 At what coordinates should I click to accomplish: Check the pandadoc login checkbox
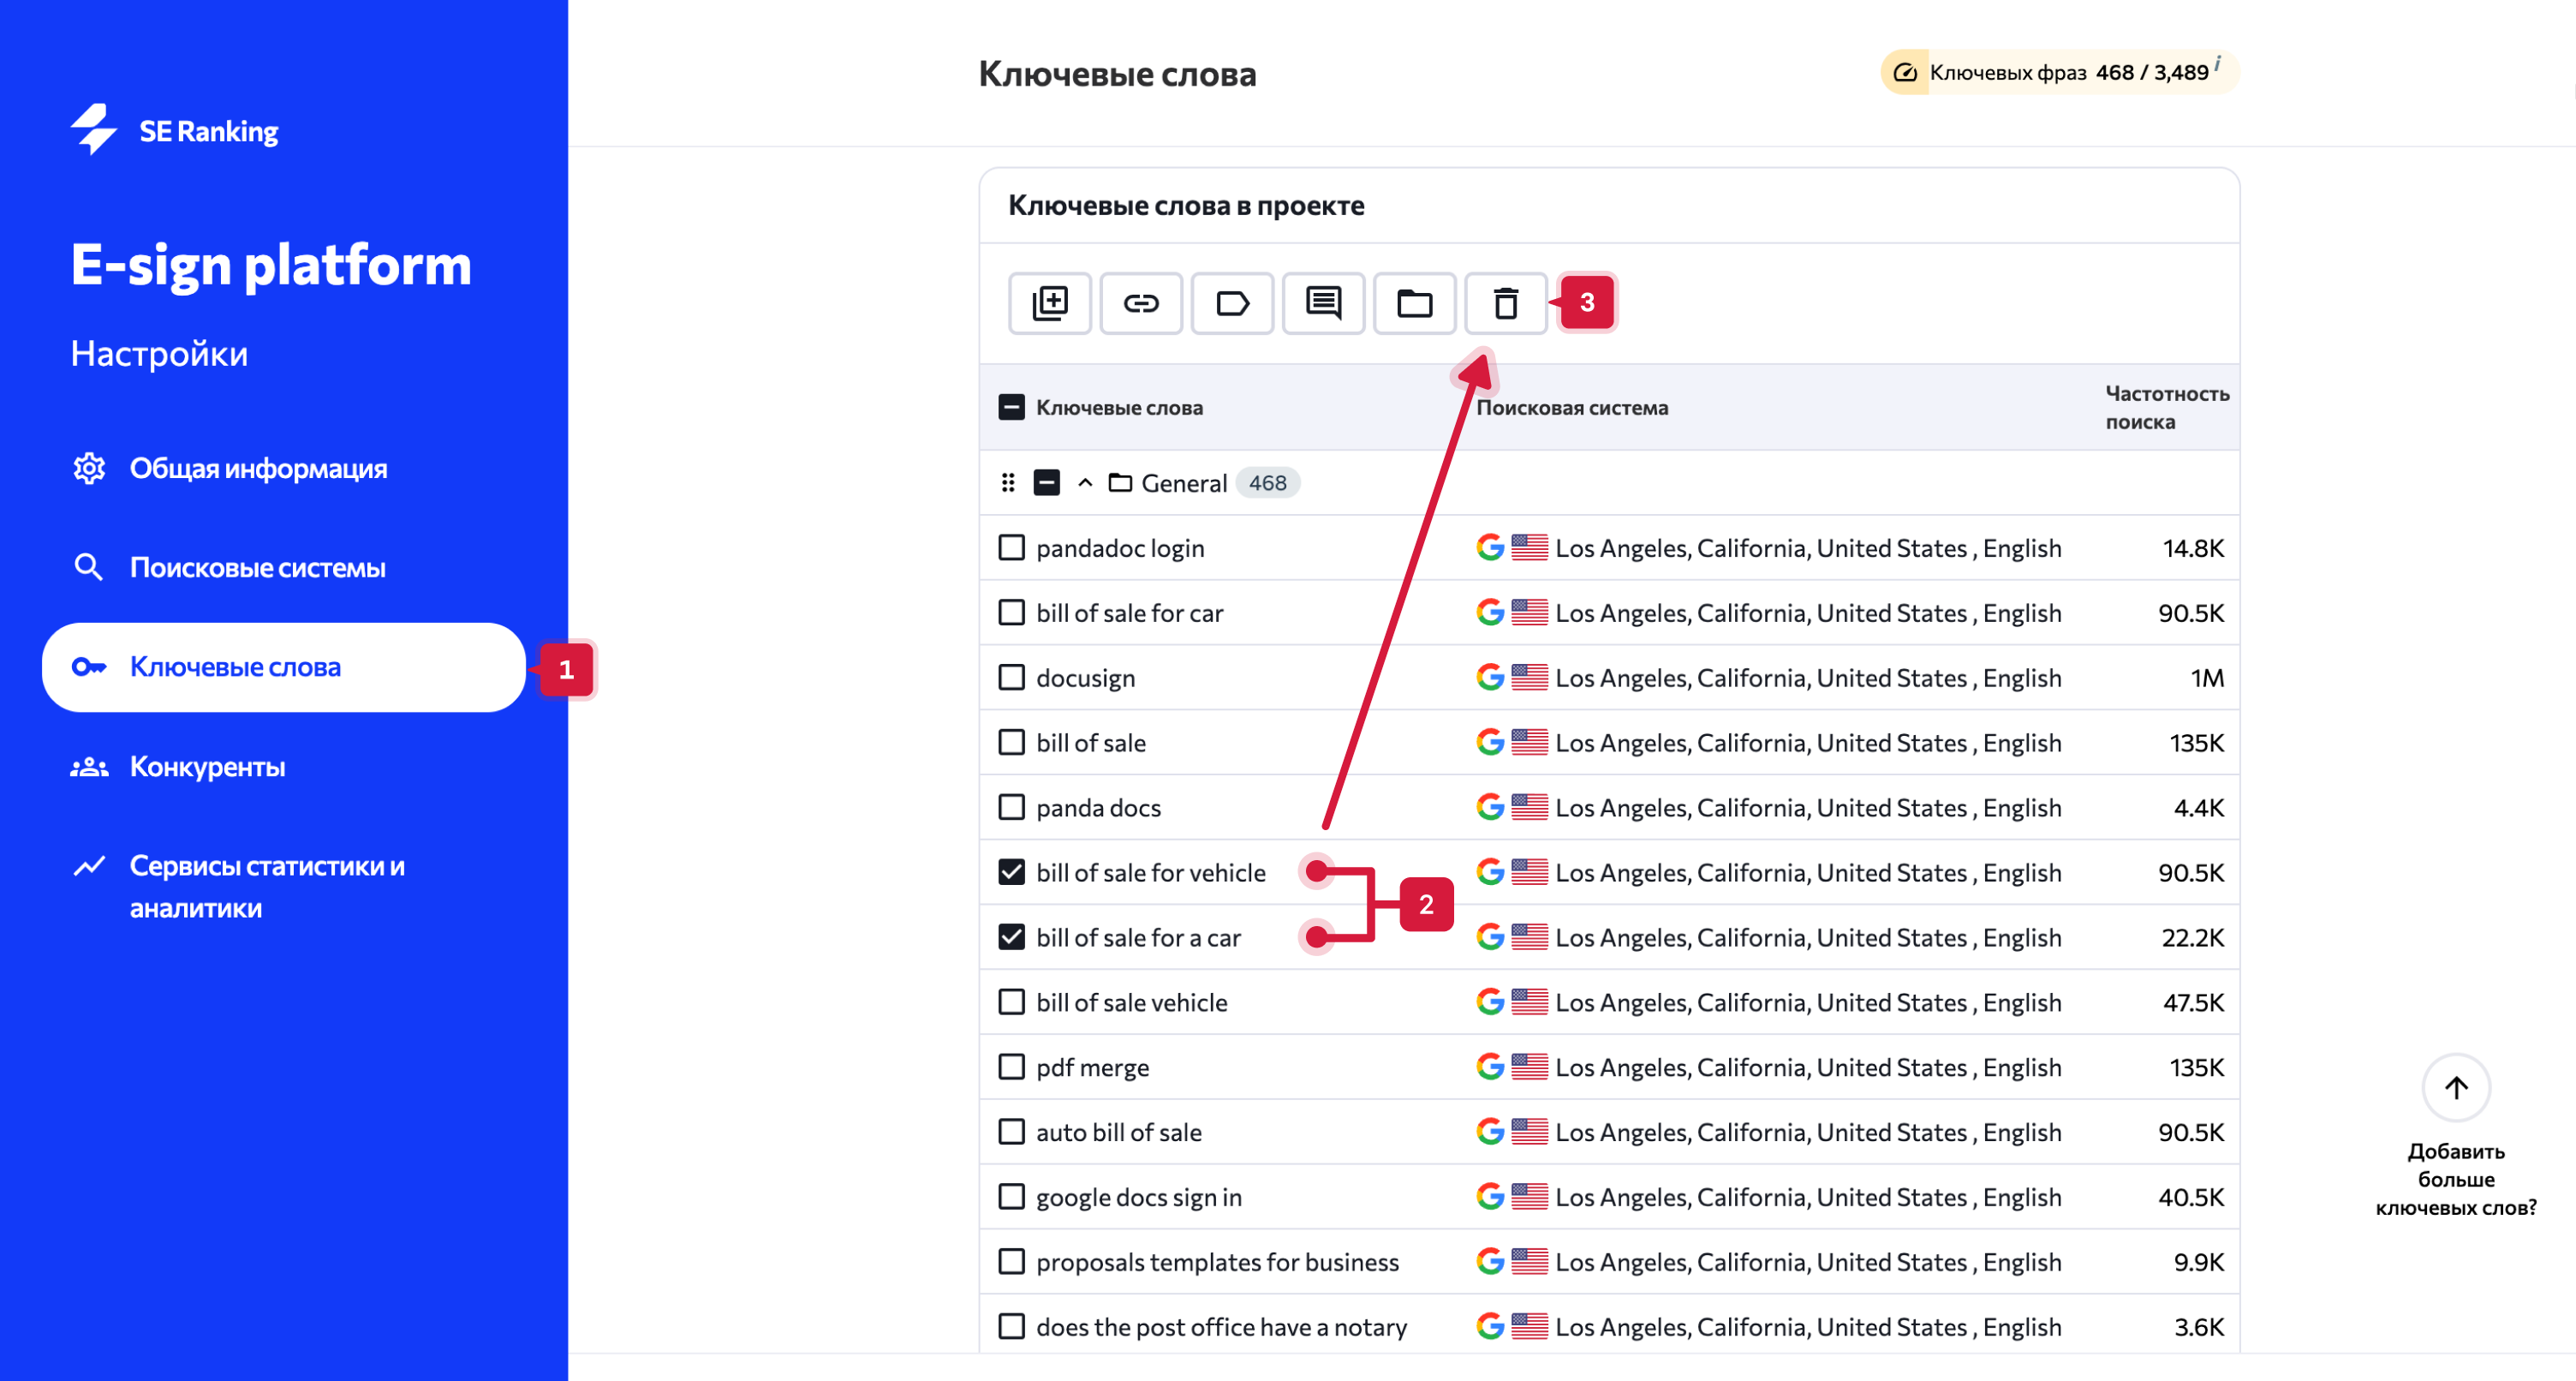point(1012,547)
